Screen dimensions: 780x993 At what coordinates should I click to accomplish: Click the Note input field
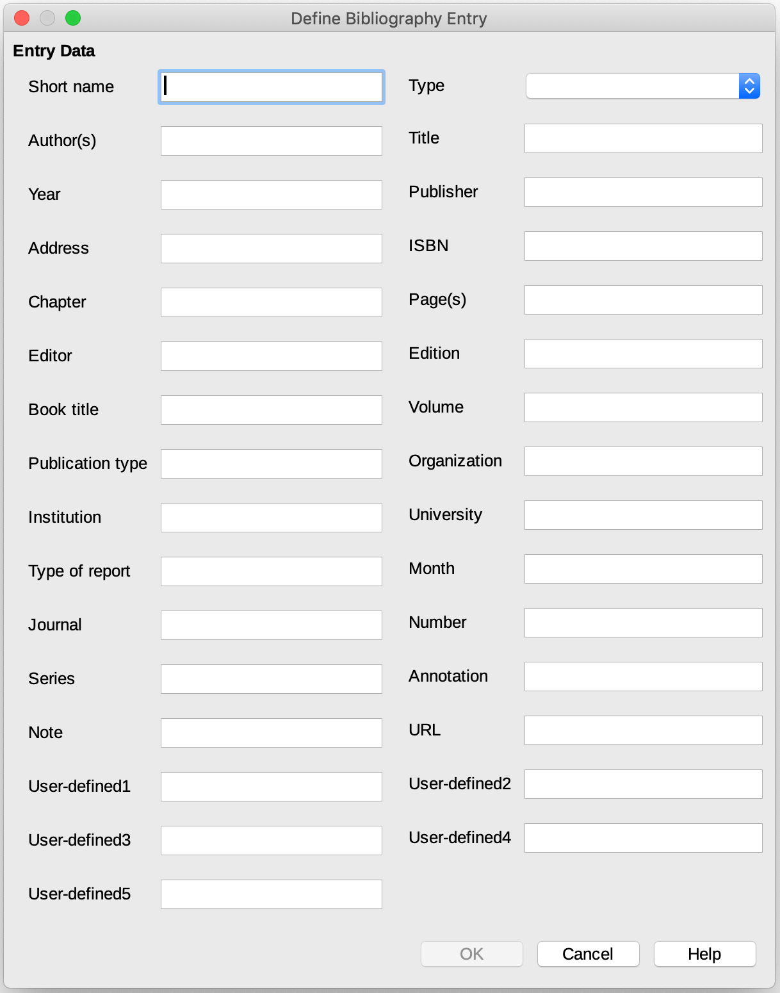pos(271,732)
